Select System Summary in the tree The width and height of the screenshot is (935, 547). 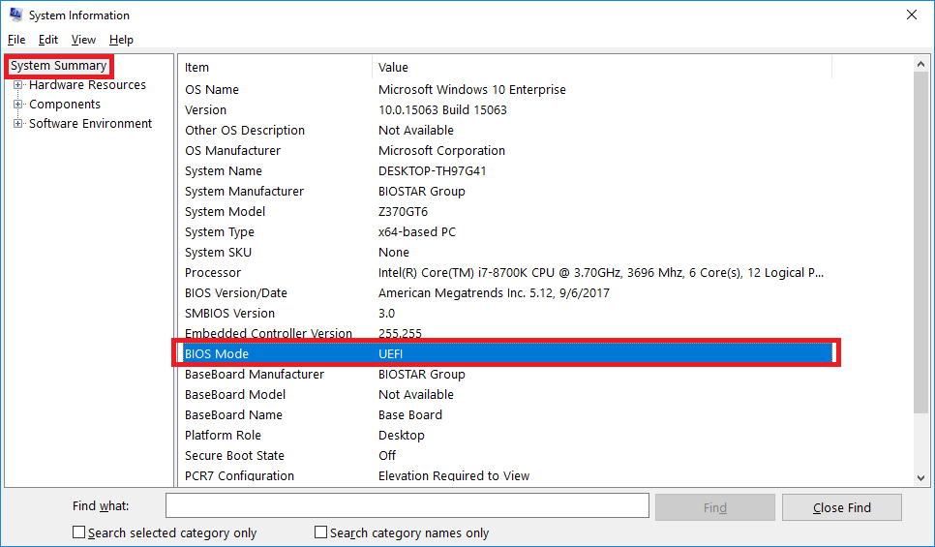pos(58,66)
